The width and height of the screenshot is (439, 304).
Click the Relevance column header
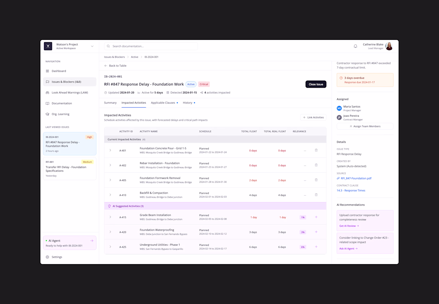point(299,131)
